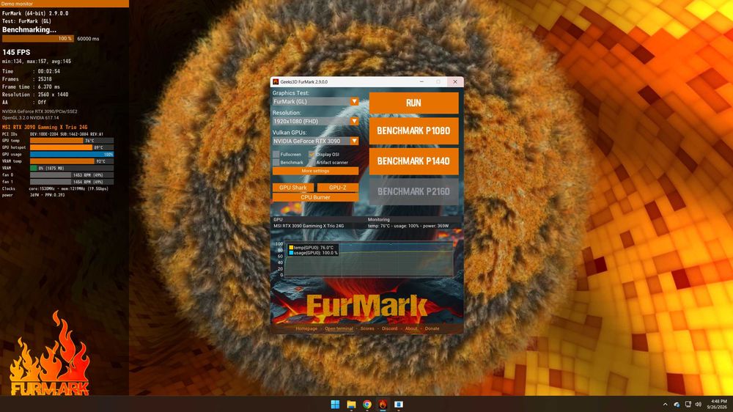This screenshot has width=733, height=412.
Task: Click the Clocks core/mem readout row
Action: (x=55, y=189)
